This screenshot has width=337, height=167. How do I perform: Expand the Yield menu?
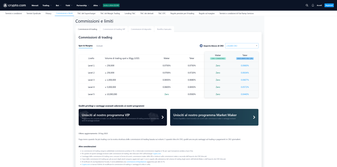(69, 5)
